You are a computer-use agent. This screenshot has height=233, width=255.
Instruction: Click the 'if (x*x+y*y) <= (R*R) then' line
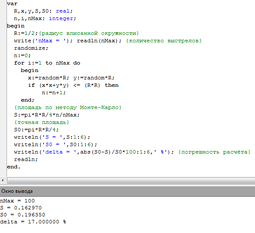coord(73,85)
